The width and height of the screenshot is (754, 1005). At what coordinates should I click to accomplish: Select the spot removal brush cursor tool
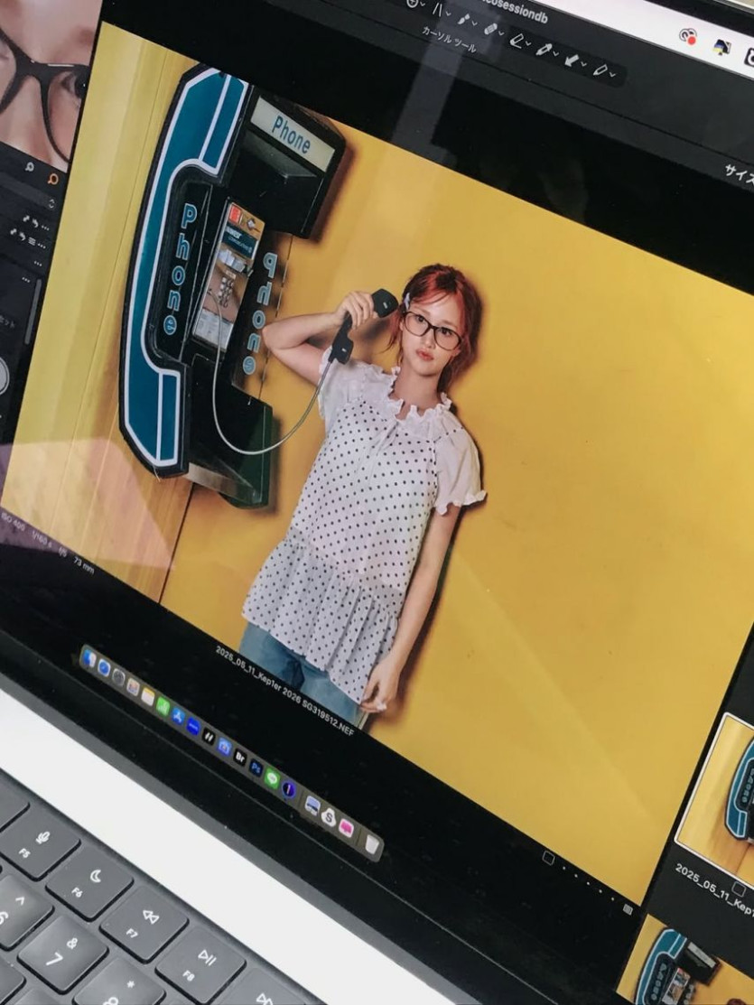pos(463,19)
